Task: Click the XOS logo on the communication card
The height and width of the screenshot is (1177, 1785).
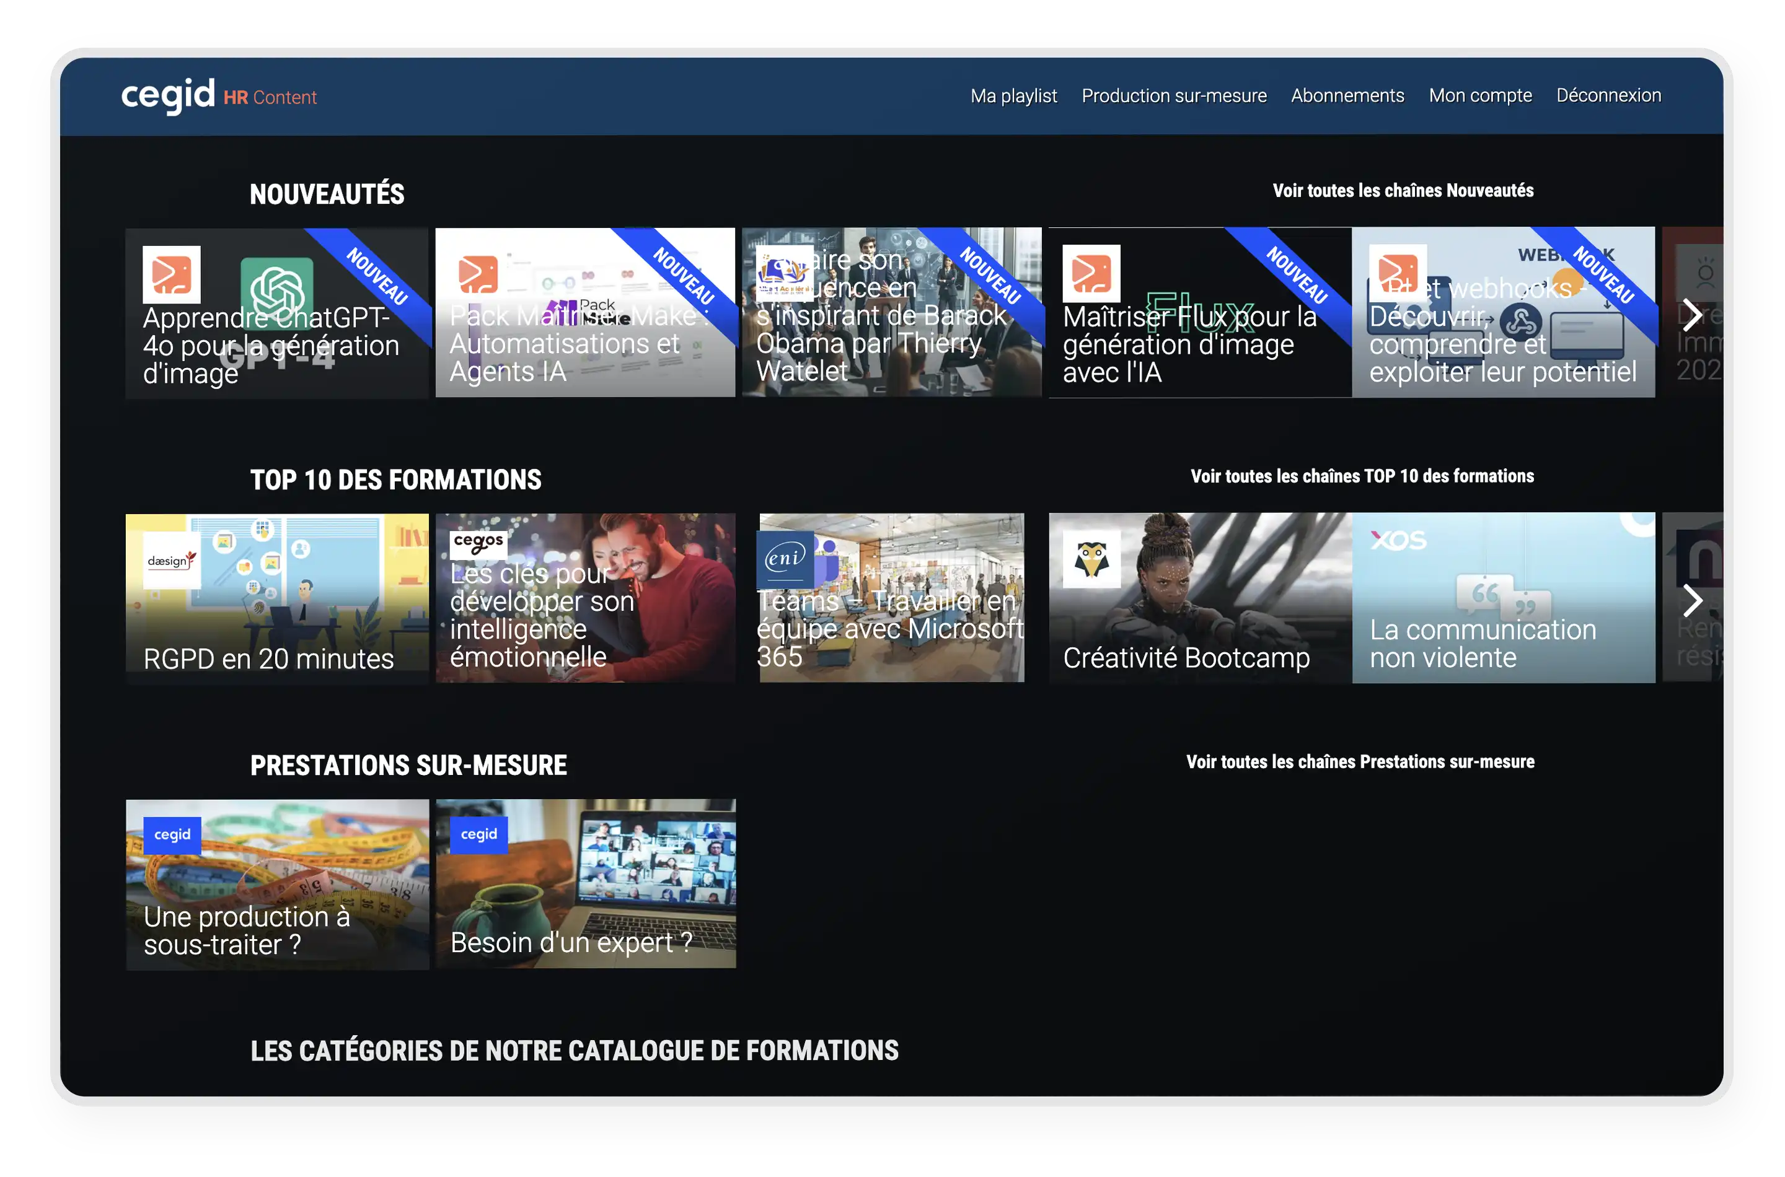Action: pos(1398,540)
